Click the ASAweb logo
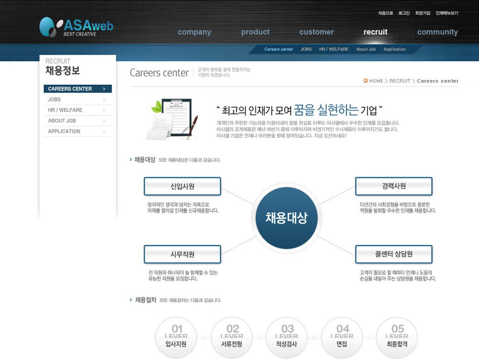 (x=77, y=27)
